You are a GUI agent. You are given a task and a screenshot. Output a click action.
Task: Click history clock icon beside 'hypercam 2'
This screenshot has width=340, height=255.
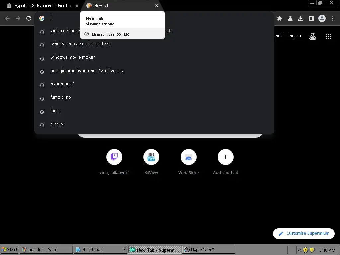[x=42, y=85]
